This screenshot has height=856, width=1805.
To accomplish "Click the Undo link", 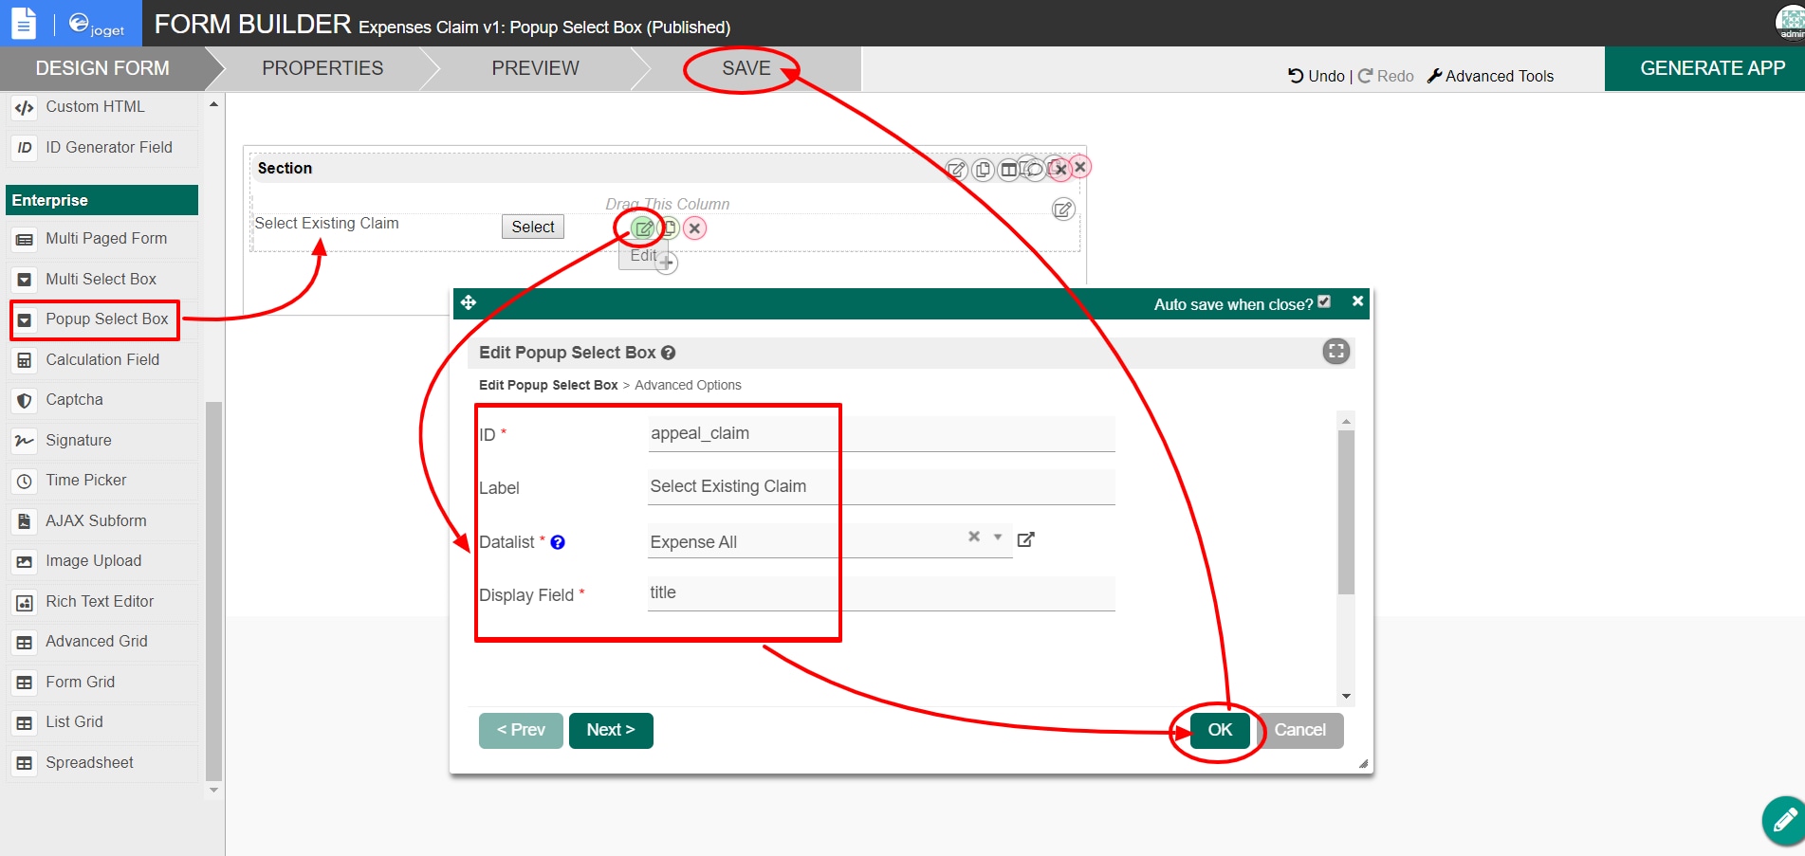I will click(x=1317, y=76).
